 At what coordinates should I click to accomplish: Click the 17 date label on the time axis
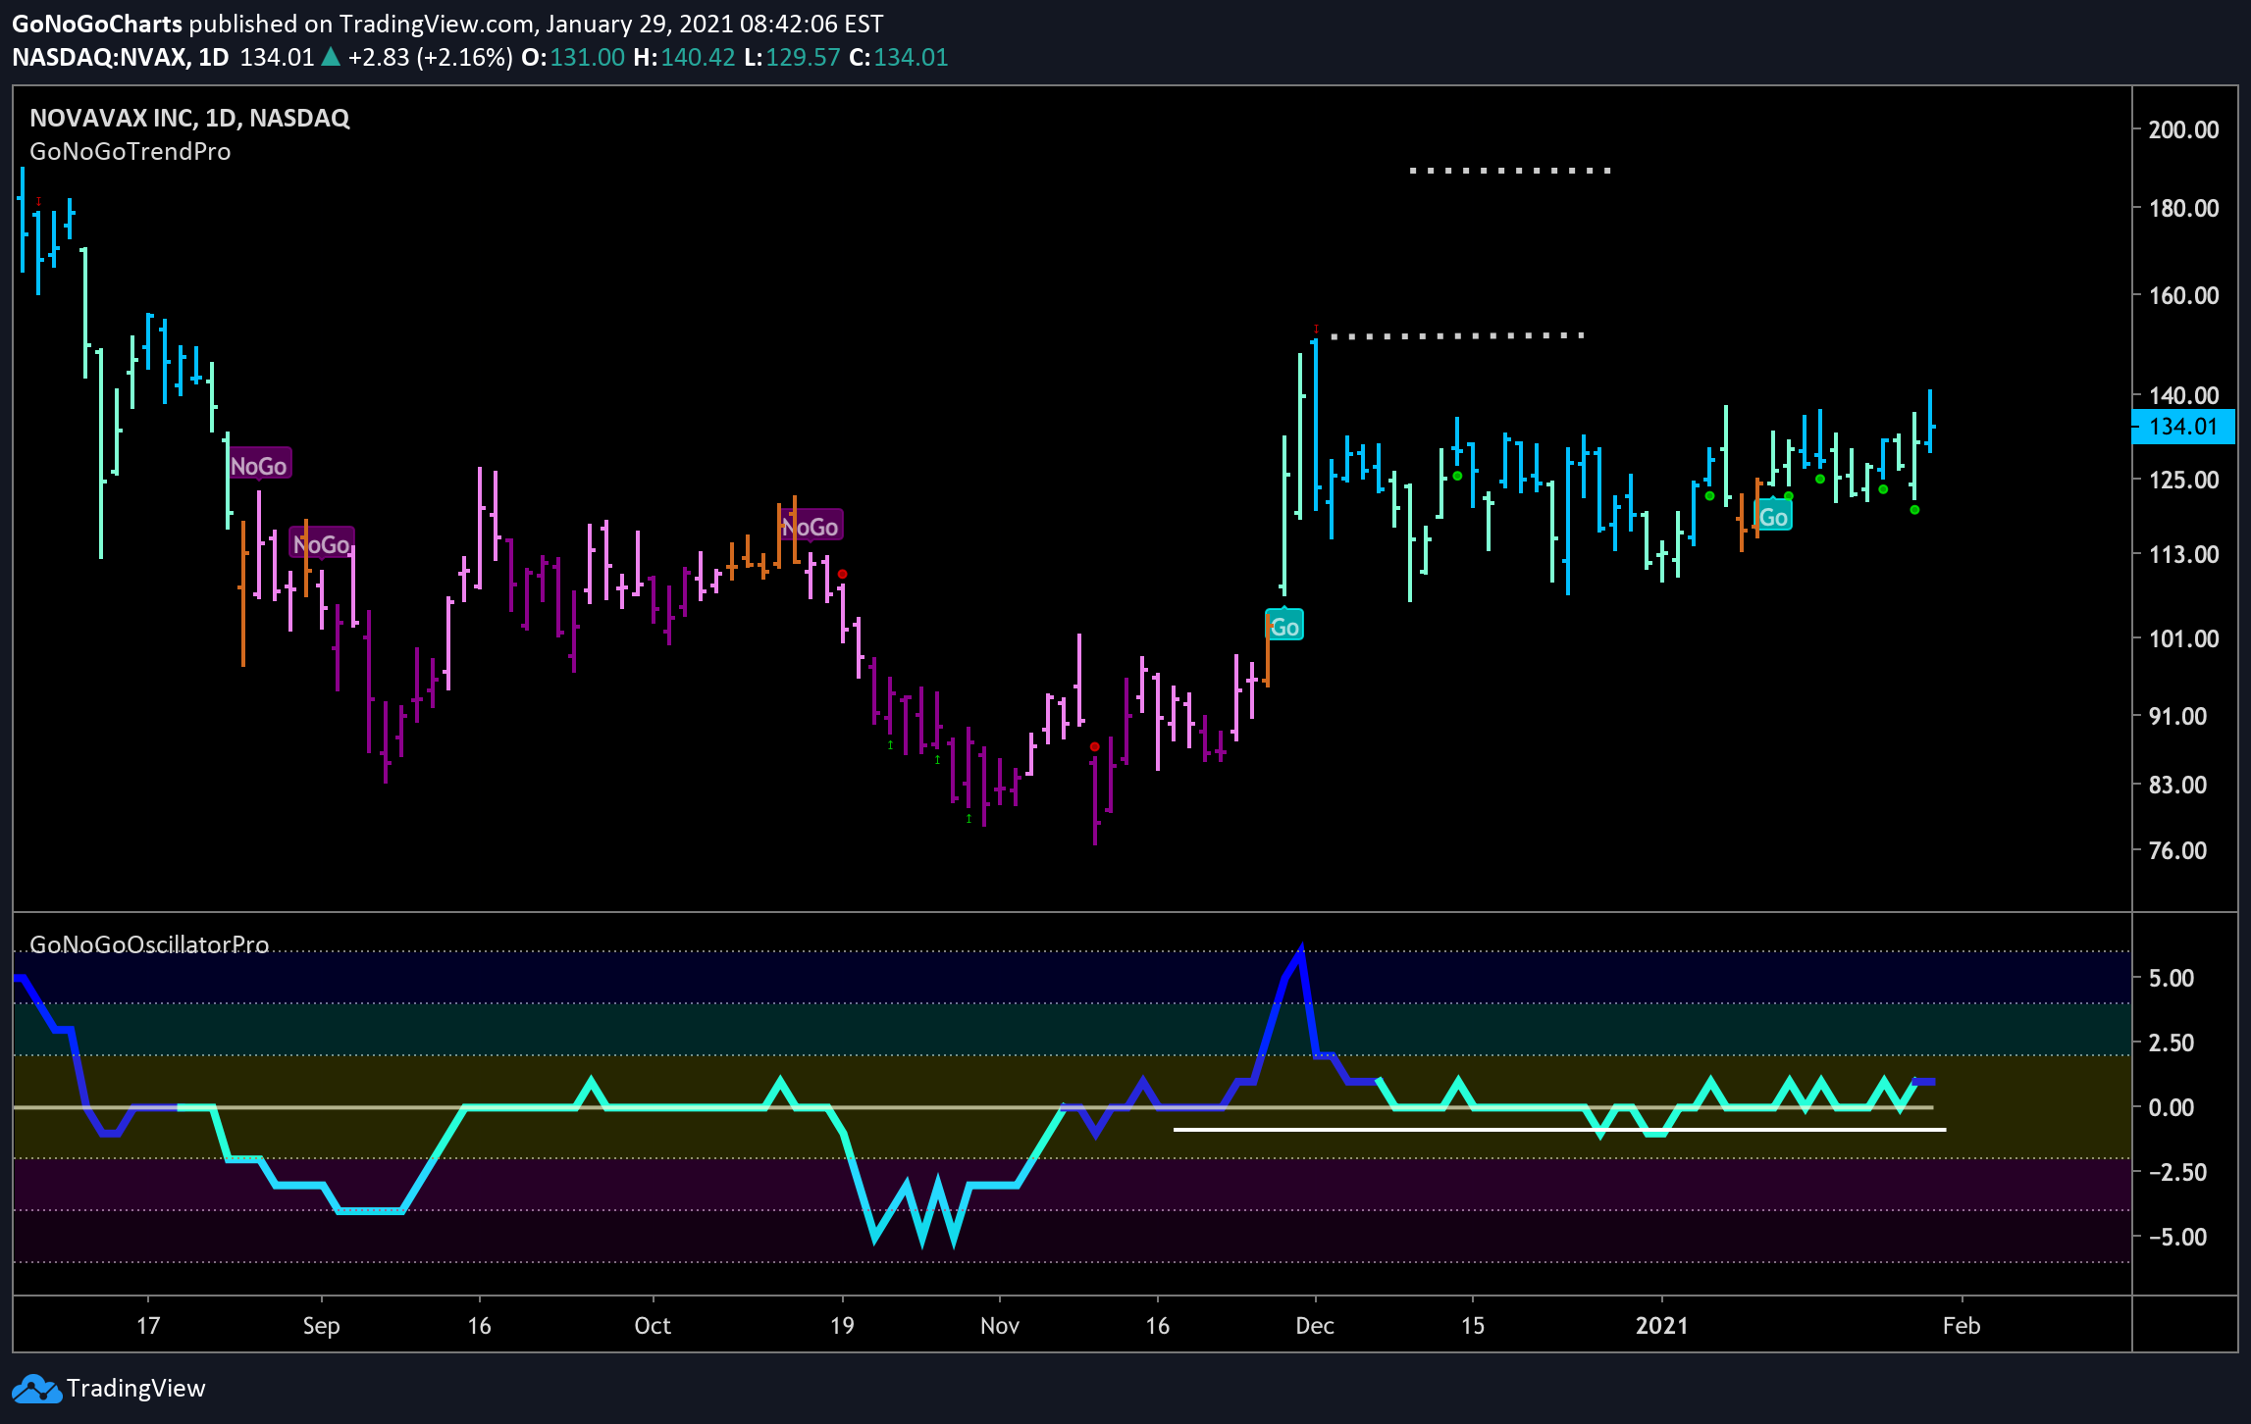click(x=148, y=1326)
